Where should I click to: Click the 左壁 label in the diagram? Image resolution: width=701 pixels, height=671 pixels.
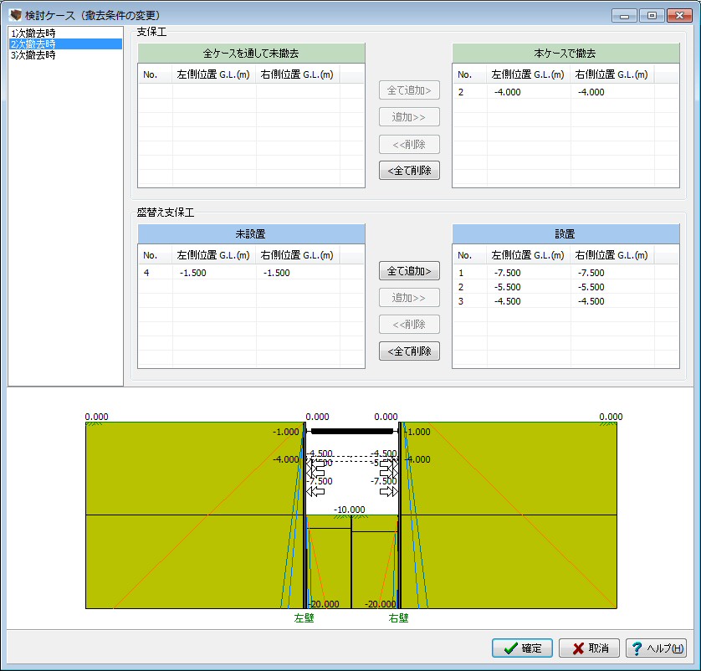point(304,617)
